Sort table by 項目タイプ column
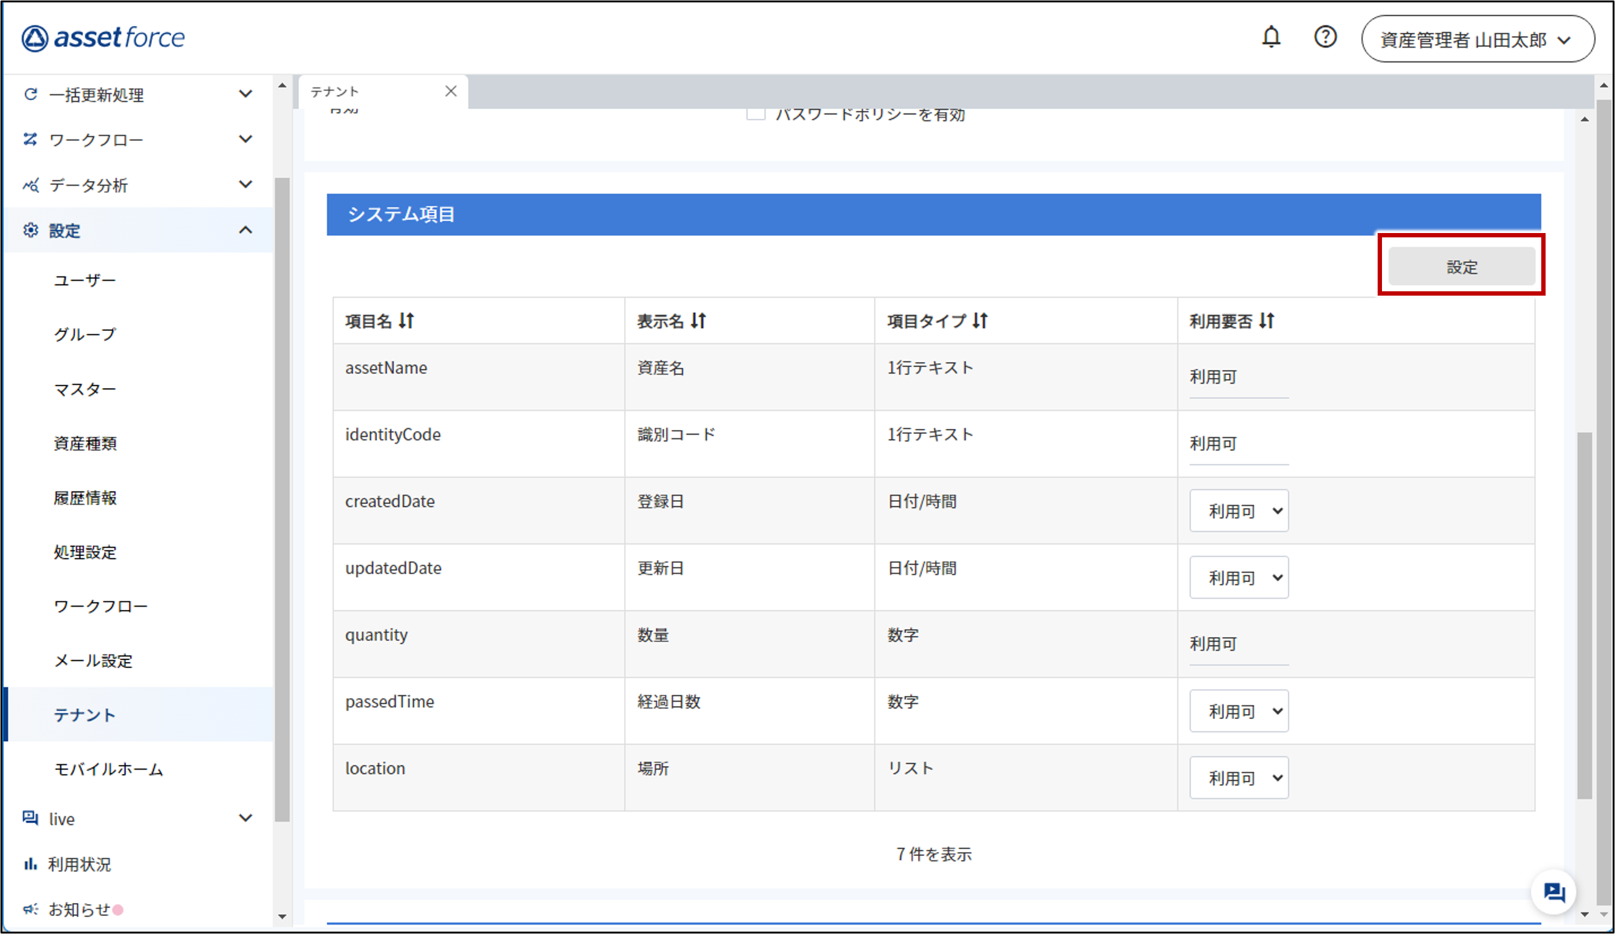The height and width of the screenshot is (934, 1615). [980, 320]
